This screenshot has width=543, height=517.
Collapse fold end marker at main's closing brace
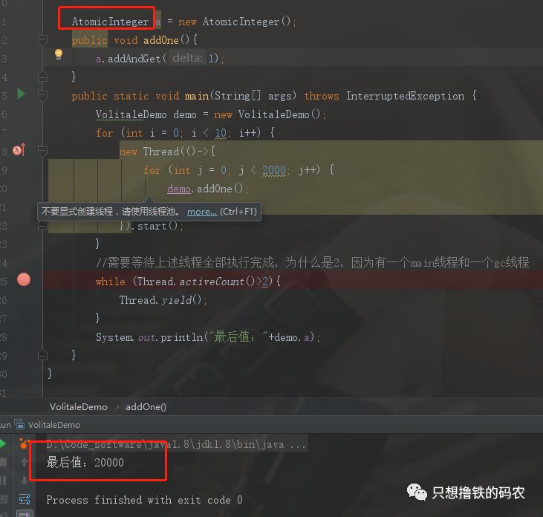(42, 355)
